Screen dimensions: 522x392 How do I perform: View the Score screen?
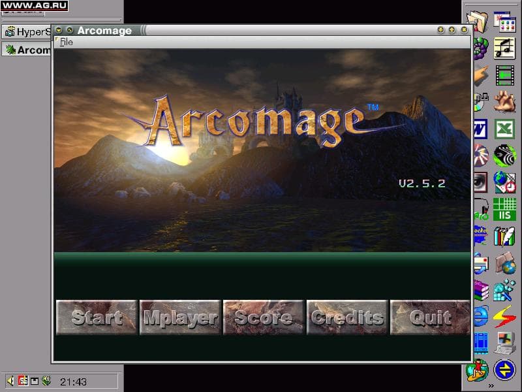(x=264, y=317)
